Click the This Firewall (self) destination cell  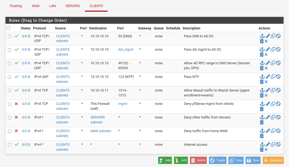coord(100,106)
